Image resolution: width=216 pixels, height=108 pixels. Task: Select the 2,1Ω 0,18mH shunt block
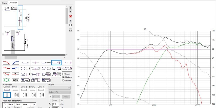(x=13, y=42)
